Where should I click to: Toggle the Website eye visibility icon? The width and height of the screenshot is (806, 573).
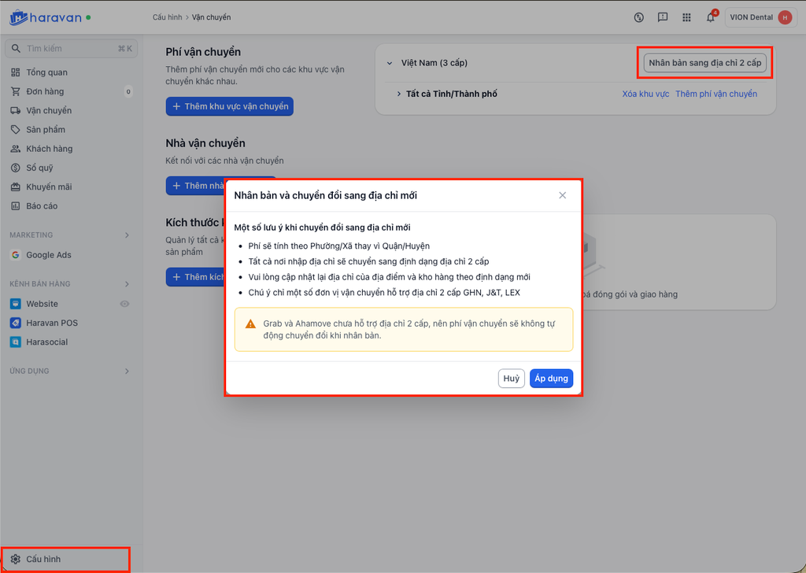(x=124, y=304)
